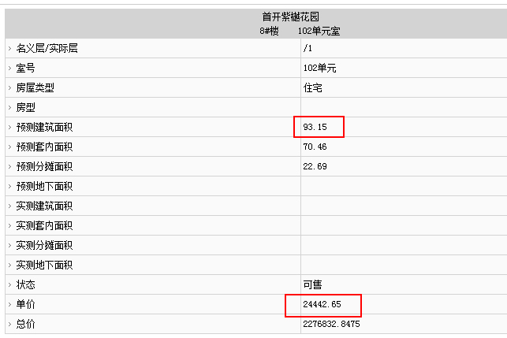Click the 70.46 predicted interior area value
507x338 pixels.
click(315, 147)
